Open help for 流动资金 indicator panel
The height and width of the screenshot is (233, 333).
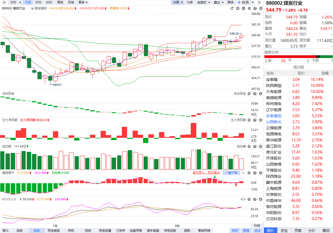tap(254, 94)
